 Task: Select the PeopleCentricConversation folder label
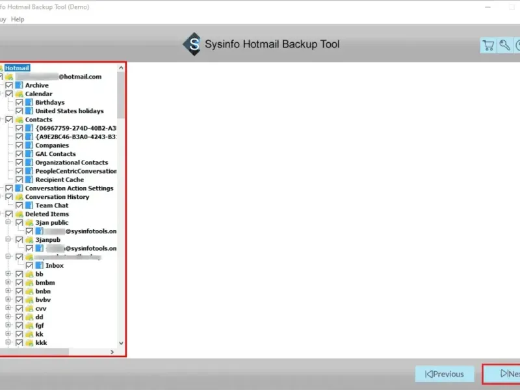76,171
